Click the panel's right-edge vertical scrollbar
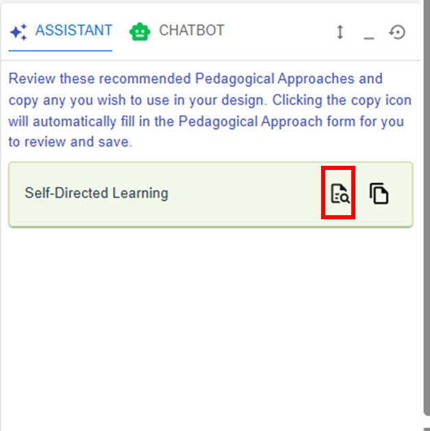Image resolution: width=430 pixels, height=431 pixels. click(425, 206)
